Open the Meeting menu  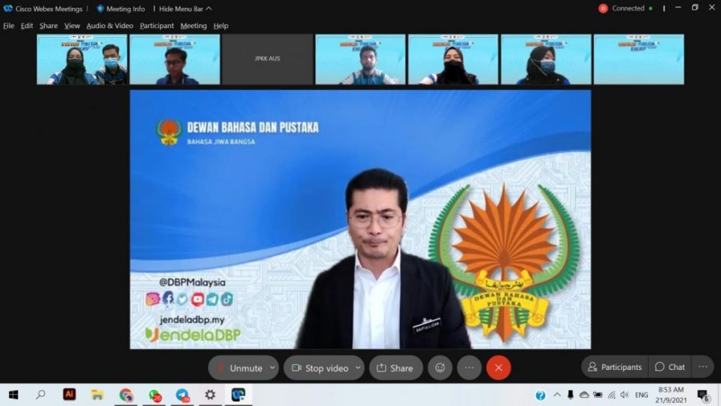[x=193, y=26]
